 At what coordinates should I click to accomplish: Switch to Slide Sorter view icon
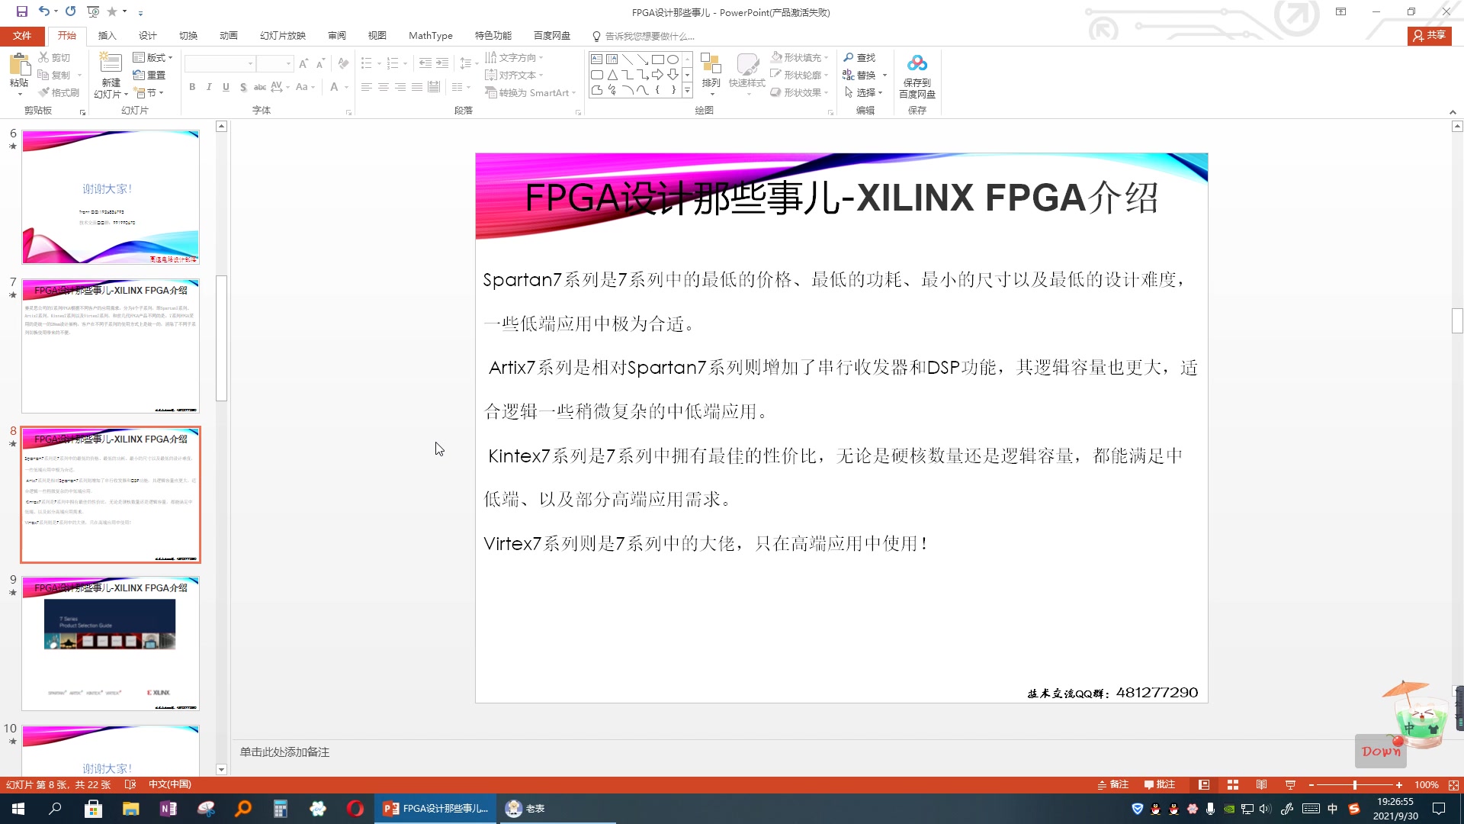[x=1232, y=785]
